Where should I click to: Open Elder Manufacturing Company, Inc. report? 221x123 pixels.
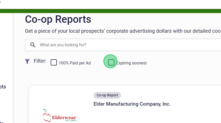coord(132,104)
